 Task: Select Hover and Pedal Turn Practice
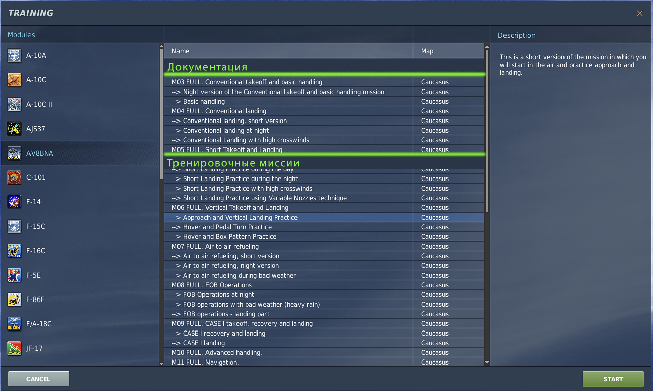click(324, 227)
